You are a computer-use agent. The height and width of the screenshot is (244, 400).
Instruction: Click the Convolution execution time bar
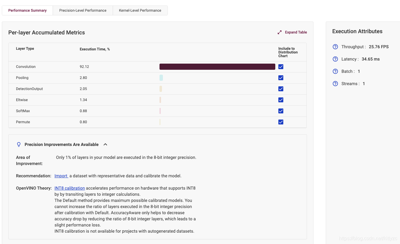217,67
